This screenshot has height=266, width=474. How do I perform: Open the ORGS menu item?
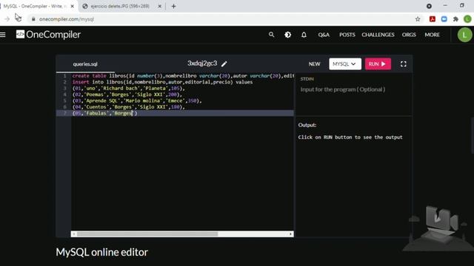click(x=409, y=35)
